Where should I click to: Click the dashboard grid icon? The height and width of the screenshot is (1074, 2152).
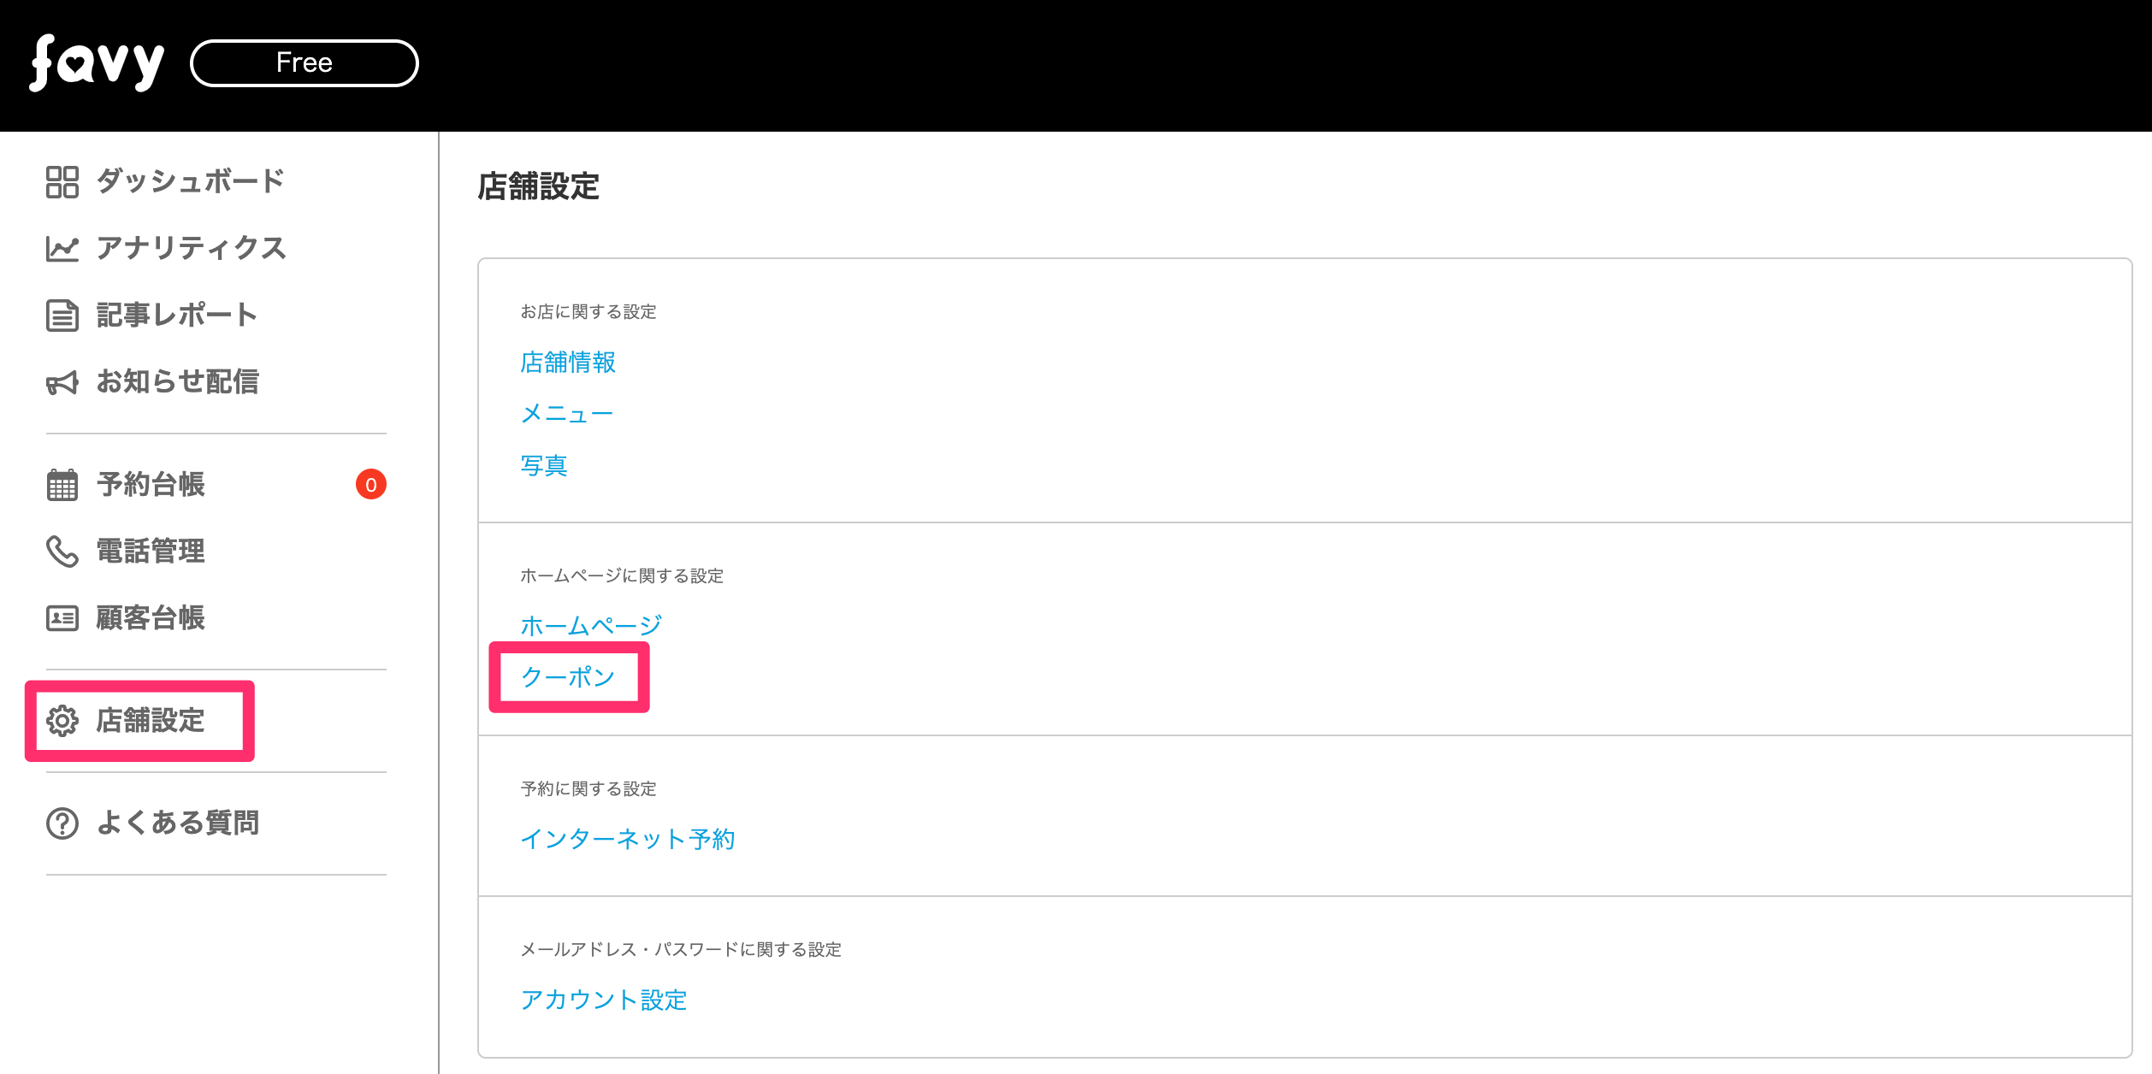point(62,182)
